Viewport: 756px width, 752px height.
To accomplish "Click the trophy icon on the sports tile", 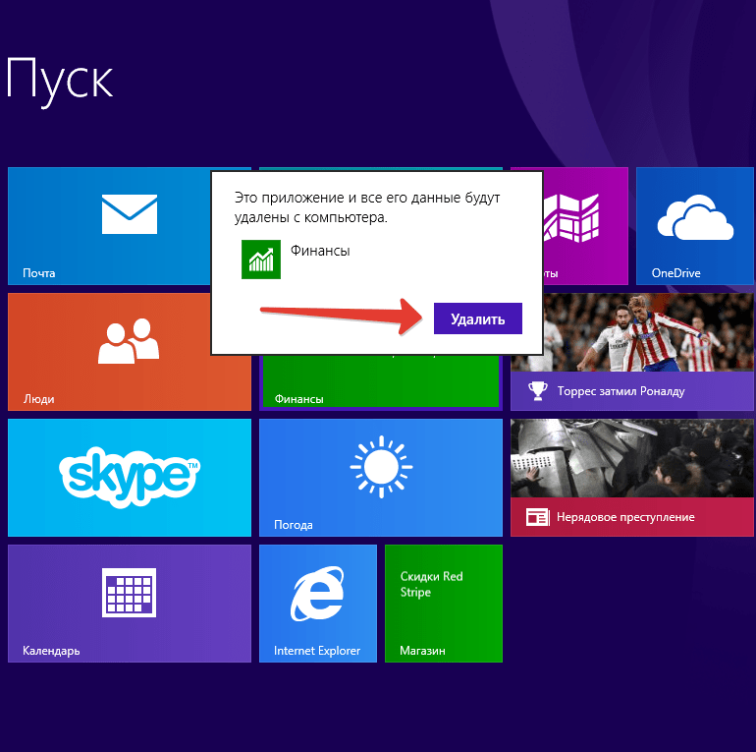I will tap(538, 391).
